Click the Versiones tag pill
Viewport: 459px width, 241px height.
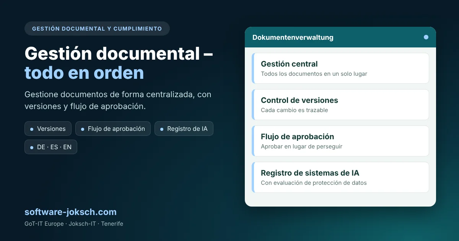point(48,129)
